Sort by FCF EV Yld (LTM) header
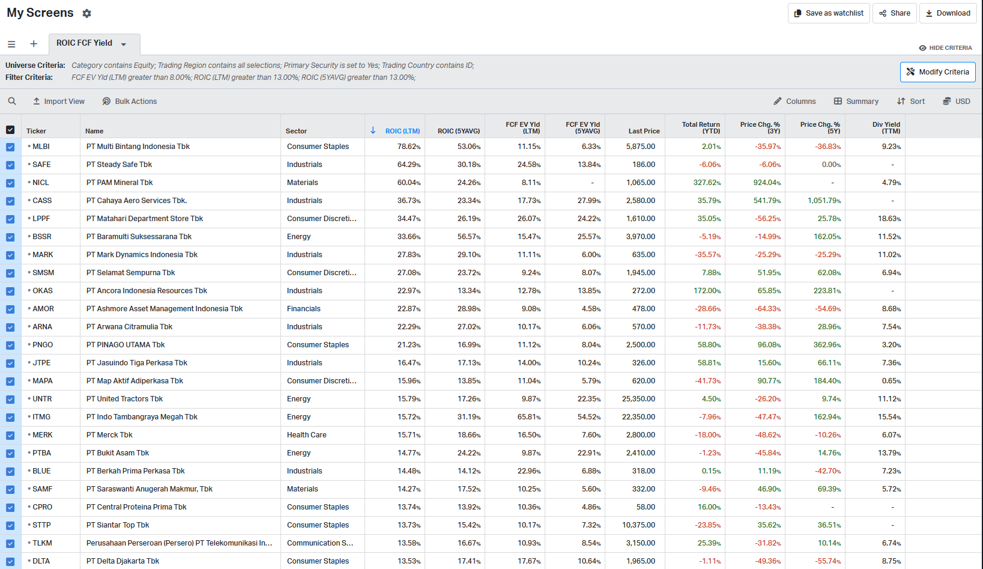 coord(522,127)
